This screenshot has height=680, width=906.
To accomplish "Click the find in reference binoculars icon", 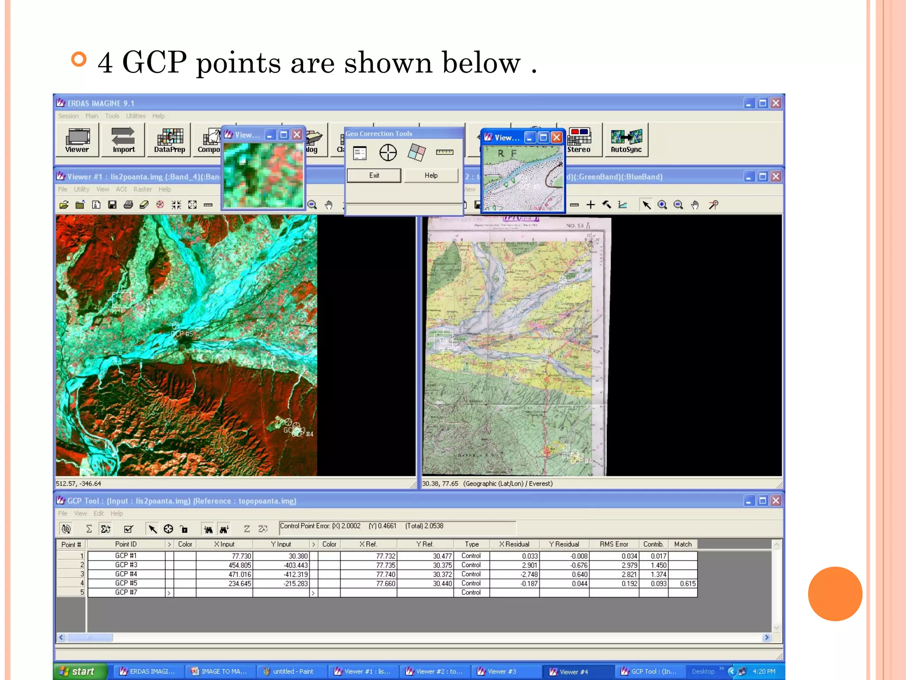I will click(x=224, y=529).
